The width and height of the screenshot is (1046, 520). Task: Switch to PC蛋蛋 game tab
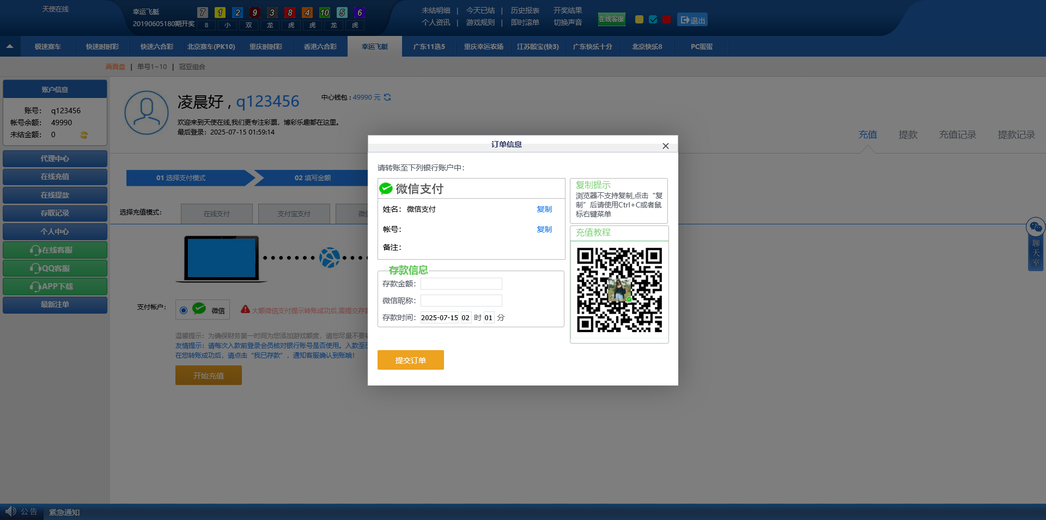(x=702, y=46)
